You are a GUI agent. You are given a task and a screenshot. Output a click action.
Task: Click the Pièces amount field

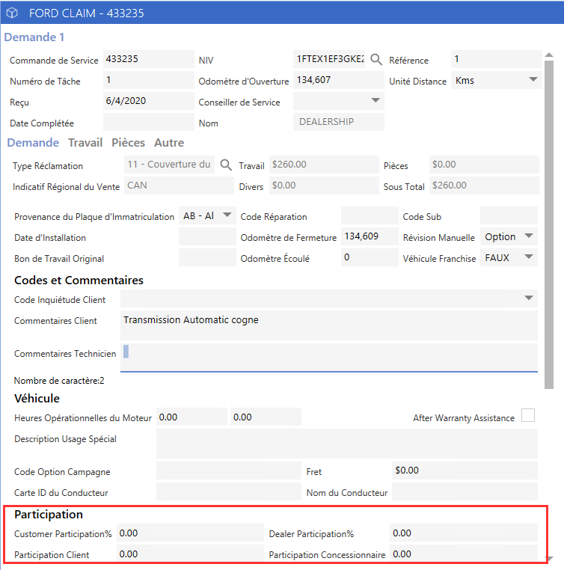click(x=484, y=165)
